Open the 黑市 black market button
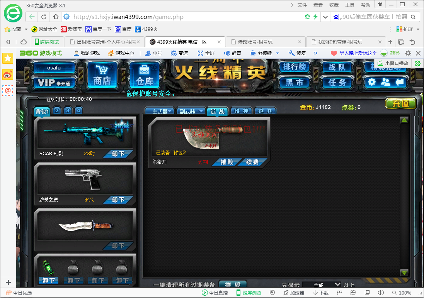The width and height of the screenshot is (424, 298). pyautogui.click(x=295, y=82)
